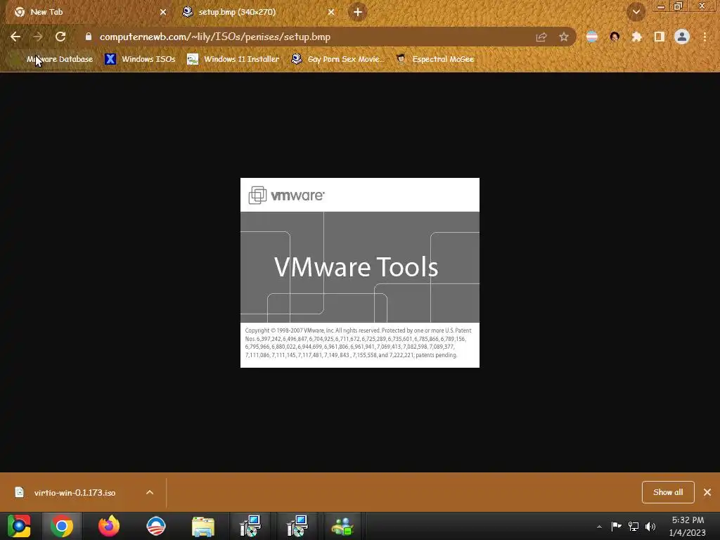Show hidden system tray icons
Viewport: 720px width, 540px height.
[599, 527]
